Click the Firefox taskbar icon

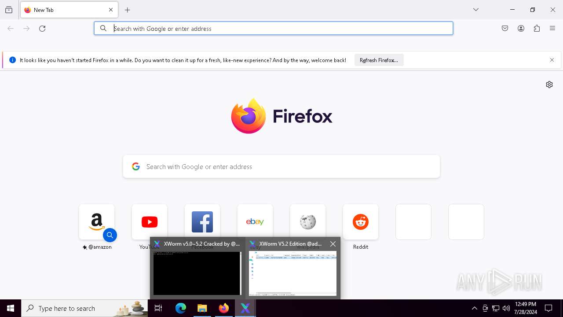(224, 308)
